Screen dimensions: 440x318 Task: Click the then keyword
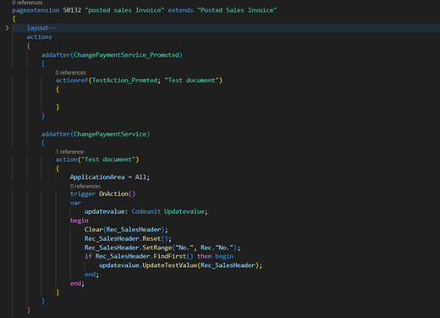click(x=205, y=256)
